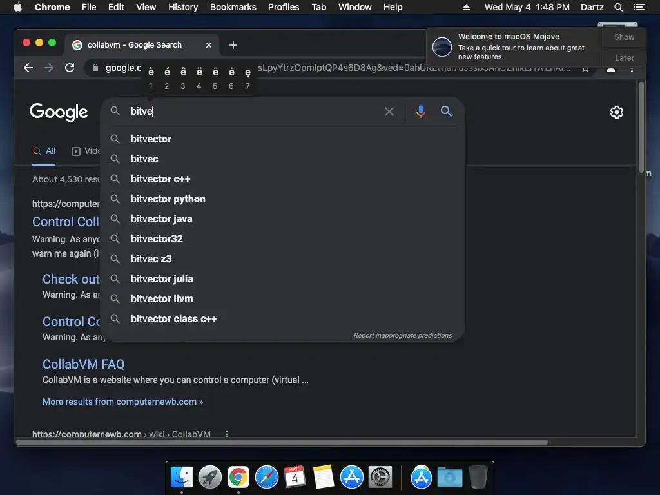Image resolution: width=660 pixels, height=495 pixels.
Task: Open Spotlight search in menu bar
Action: pos(618,7)
